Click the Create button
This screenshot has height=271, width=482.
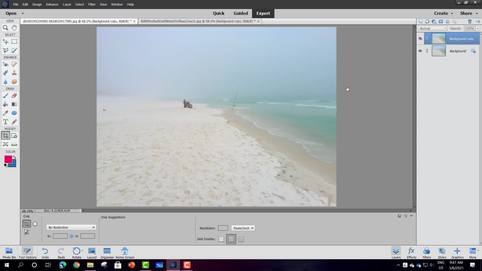(x=443, y=13)
